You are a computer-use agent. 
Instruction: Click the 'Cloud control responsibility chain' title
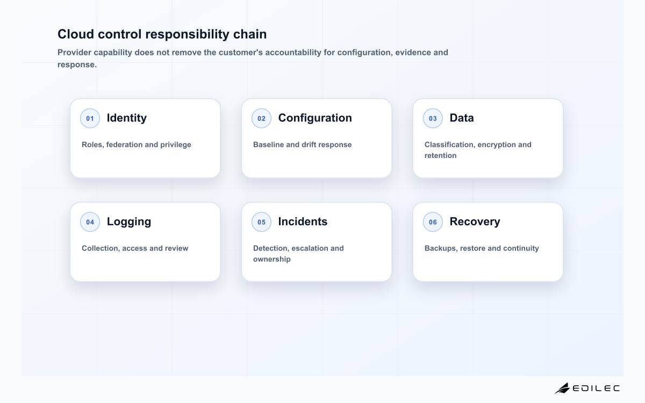coord(162,34)
